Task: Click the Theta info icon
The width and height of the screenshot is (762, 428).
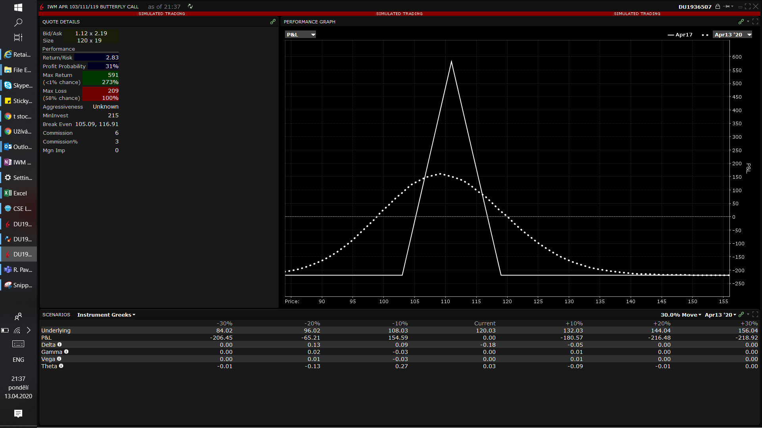Action: point(61,366)
